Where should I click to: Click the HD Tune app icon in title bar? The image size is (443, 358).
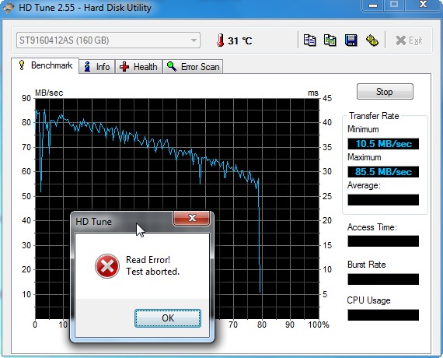tap(8, 8)
